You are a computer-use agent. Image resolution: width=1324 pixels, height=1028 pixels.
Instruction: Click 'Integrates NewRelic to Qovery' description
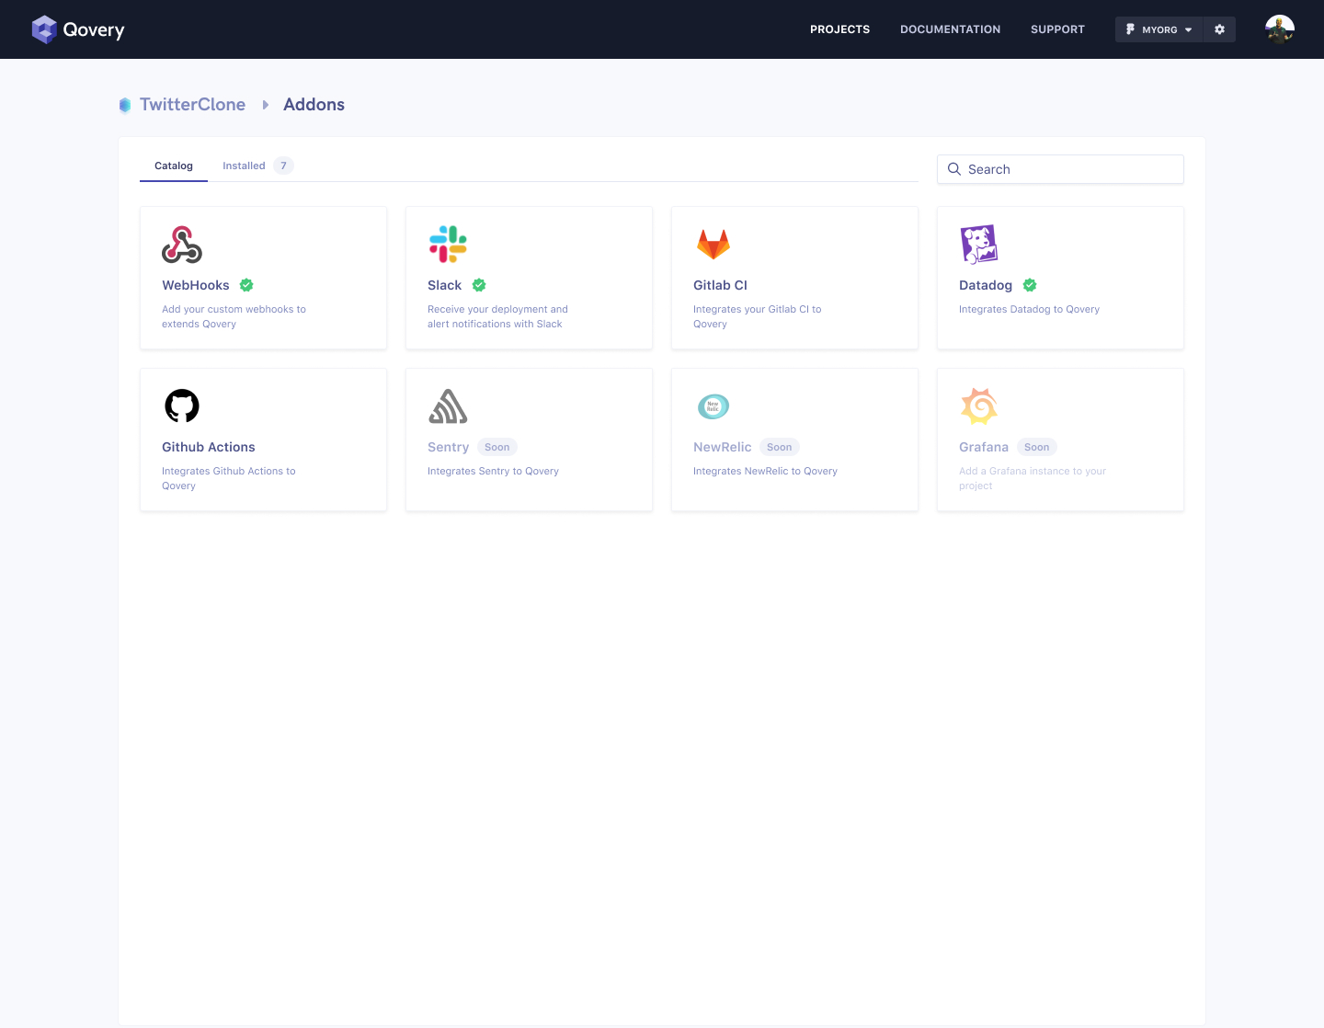point(765,471)
